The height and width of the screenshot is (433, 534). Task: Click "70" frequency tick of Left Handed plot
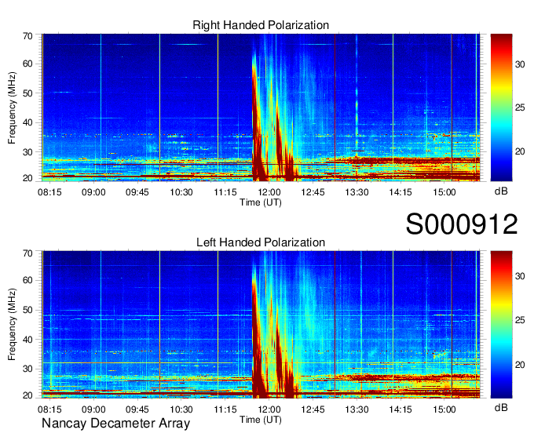(27, 253)
